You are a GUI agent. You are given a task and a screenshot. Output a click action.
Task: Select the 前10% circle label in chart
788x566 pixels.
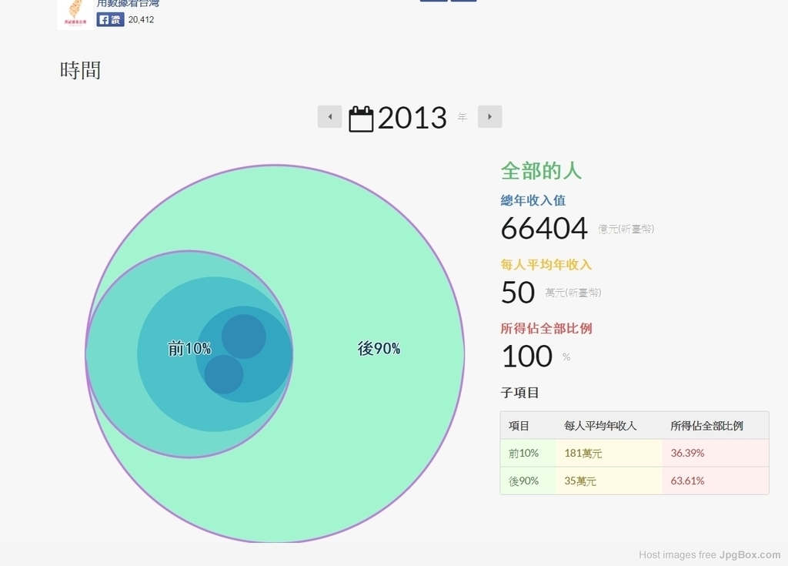[x=189, y=349]
